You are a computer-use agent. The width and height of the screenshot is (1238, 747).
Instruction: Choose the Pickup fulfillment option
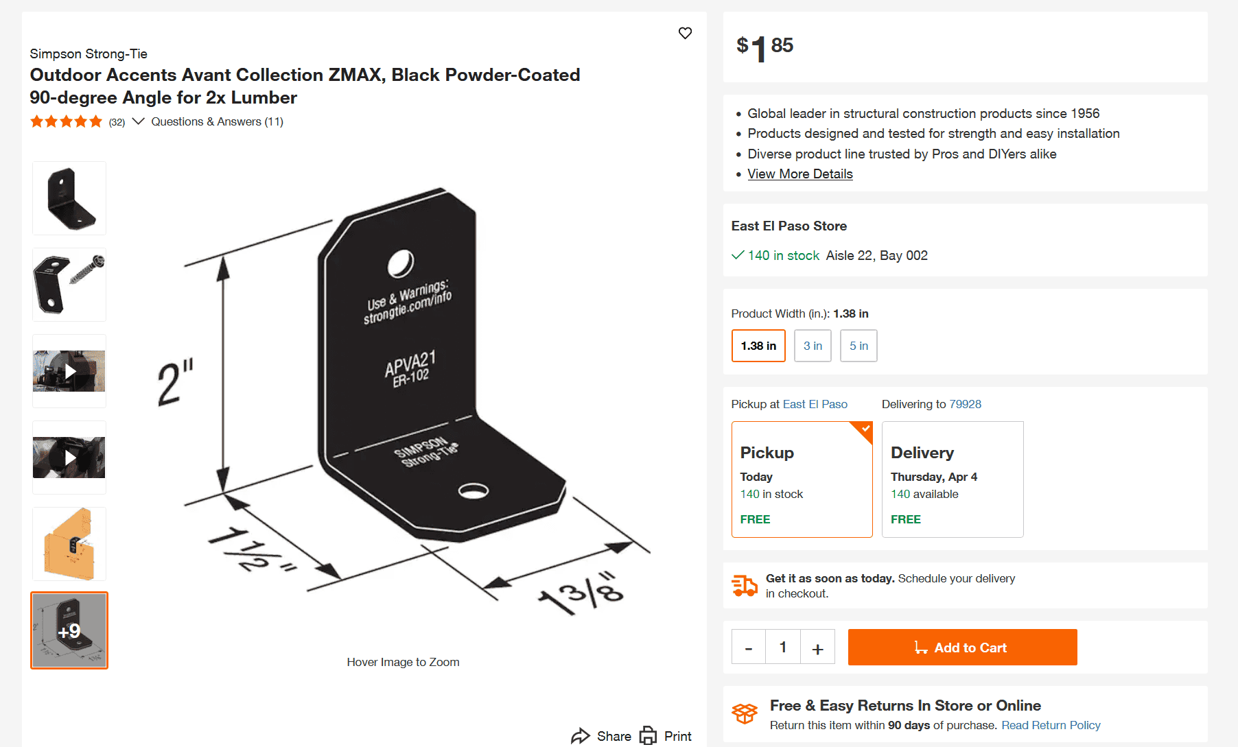(802, 479)
